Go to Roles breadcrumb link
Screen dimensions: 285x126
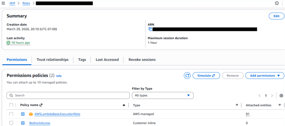click(x=26, y=3)
